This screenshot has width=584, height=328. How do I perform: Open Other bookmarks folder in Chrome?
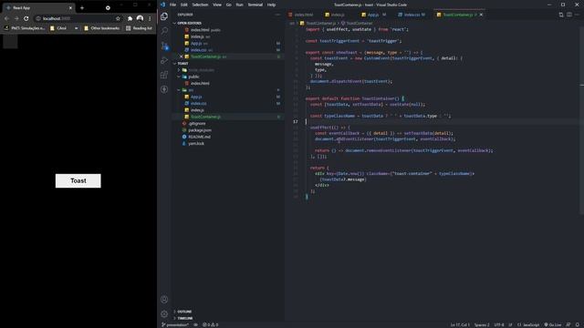click(x=101, y=28)
